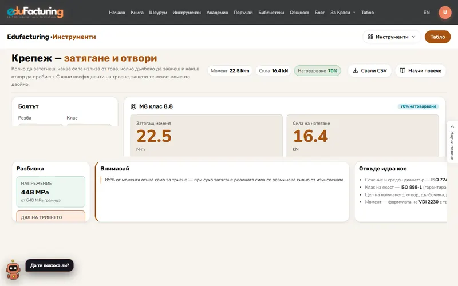The height and width of the screenshot is (286, 458).
Task: Switch language to EN
Action: pyautogui.click(x=427, y=12)
